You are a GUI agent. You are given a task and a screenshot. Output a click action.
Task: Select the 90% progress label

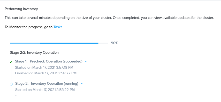(x=115, y=43)
